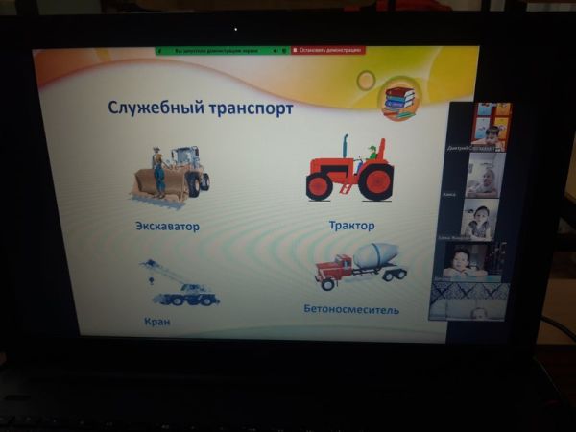576x432 pixels.
Task: Click the concrete mixer truck picture
Action: tap(361, 266)
